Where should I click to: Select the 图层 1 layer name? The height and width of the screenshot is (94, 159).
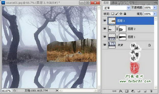[x=132, y=37]
